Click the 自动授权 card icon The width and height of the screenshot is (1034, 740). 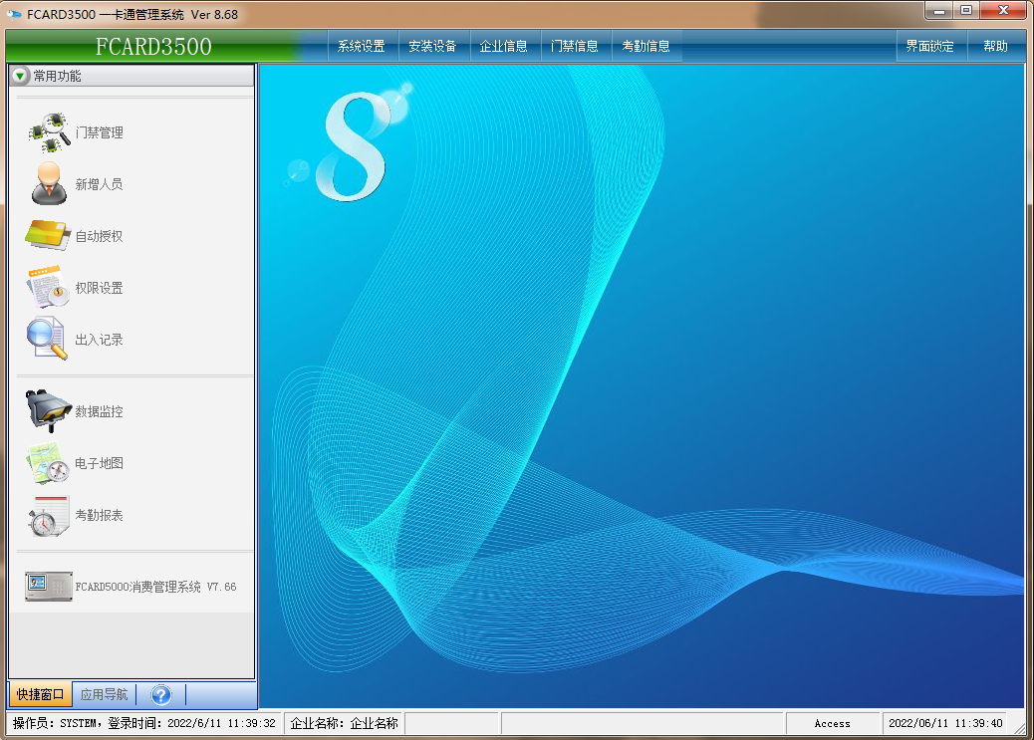tap(48, 236)
